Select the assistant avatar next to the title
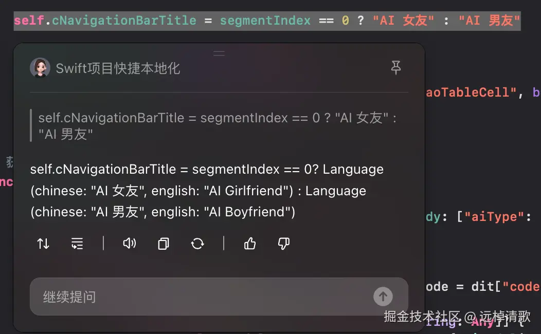 (40, 67)
